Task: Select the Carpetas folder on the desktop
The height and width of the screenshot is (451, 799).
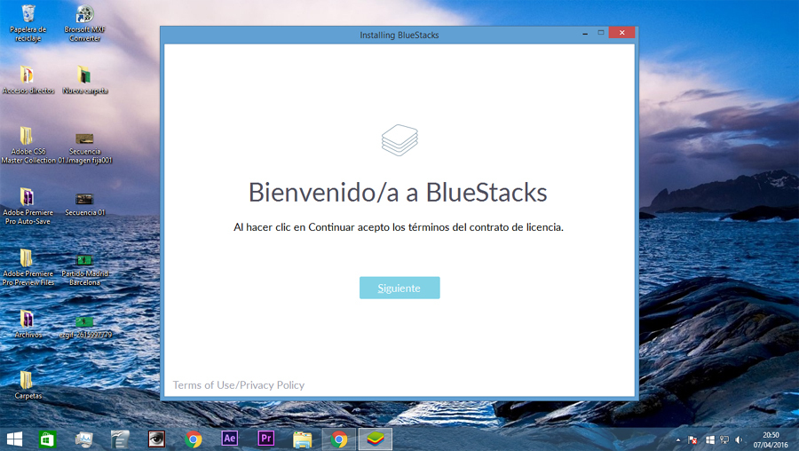Action: 28,380
